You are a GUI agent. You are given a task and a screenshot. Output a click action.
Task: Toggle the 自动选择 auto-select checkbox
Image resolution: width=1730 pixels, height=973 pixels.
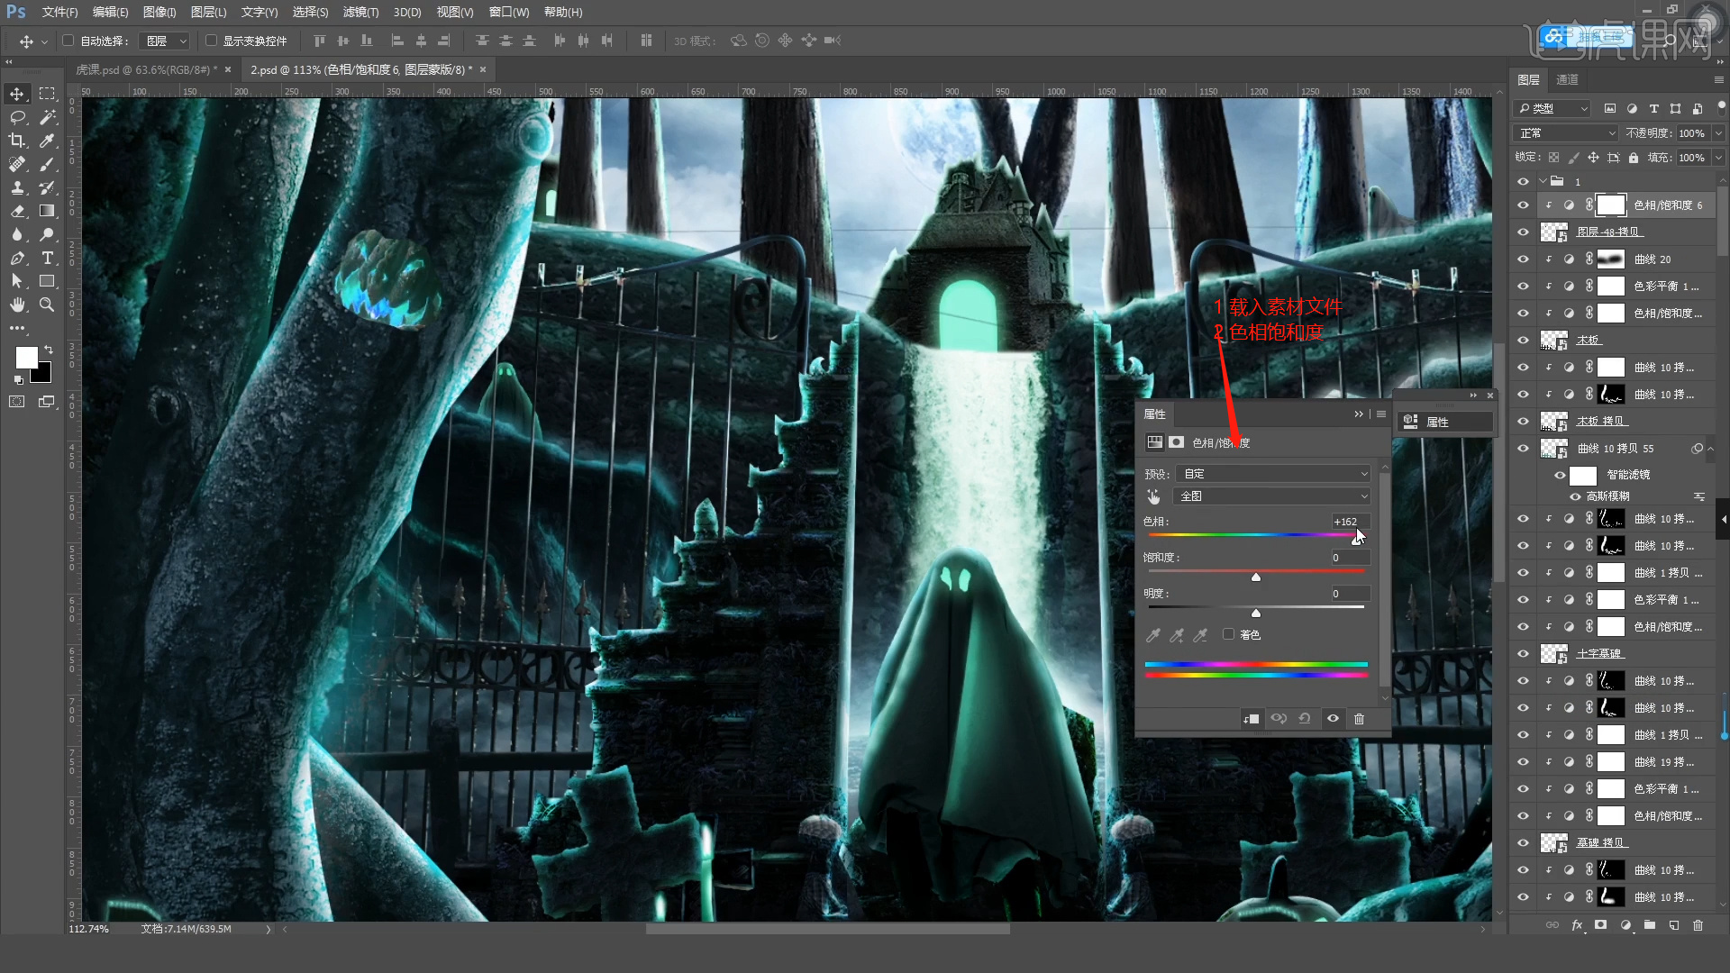tap(68, 41)
